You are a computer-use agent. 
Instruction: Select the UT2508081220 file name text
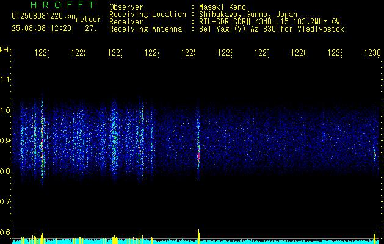click(43, 16)
